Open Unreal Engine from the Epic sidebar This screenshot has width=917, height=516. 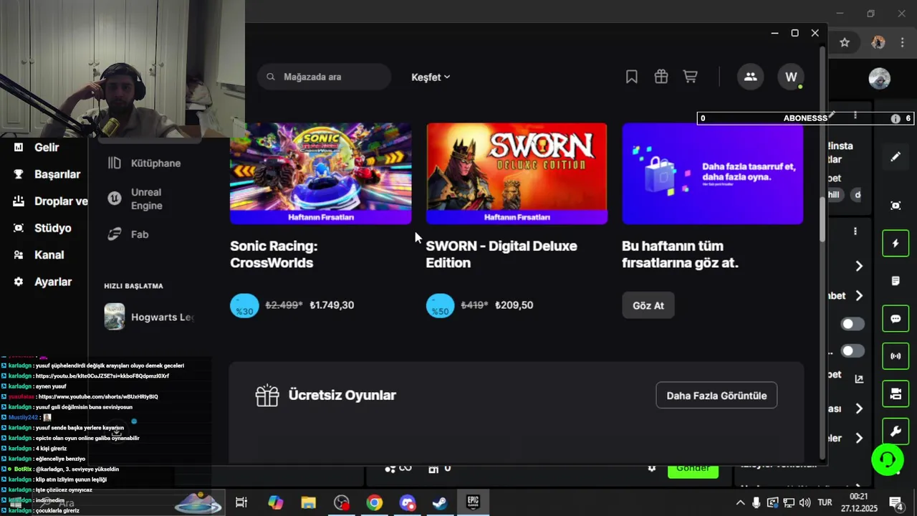(x=146, y=199)
